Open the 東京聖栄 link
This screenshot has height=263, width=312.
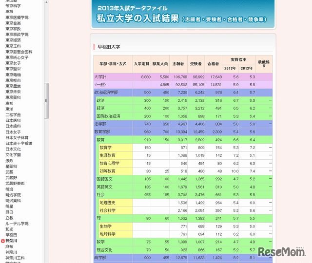coord(13,69)
